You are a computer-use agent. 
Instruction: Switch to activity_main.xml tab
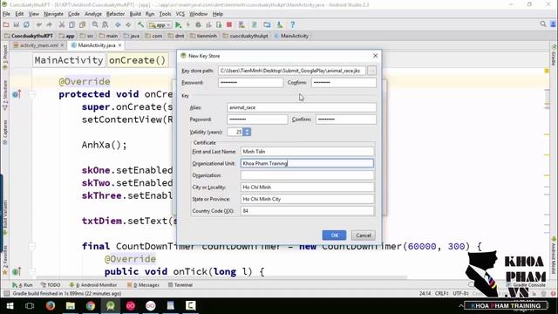pos(38,45)
